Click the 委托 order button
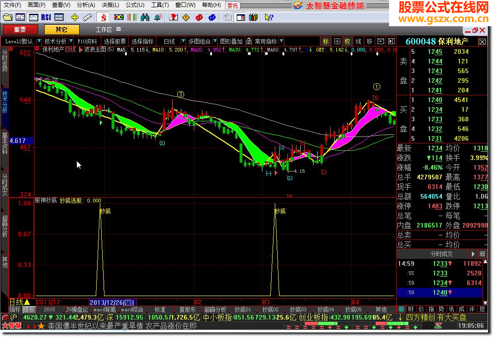The image size is (494, 337). [232, 6]
